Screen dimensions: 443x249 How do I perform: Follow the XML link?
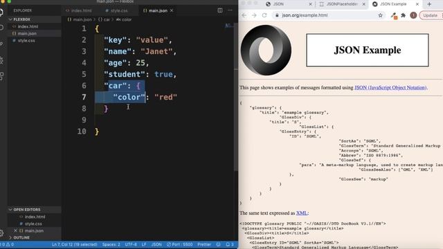coord(302,213)
